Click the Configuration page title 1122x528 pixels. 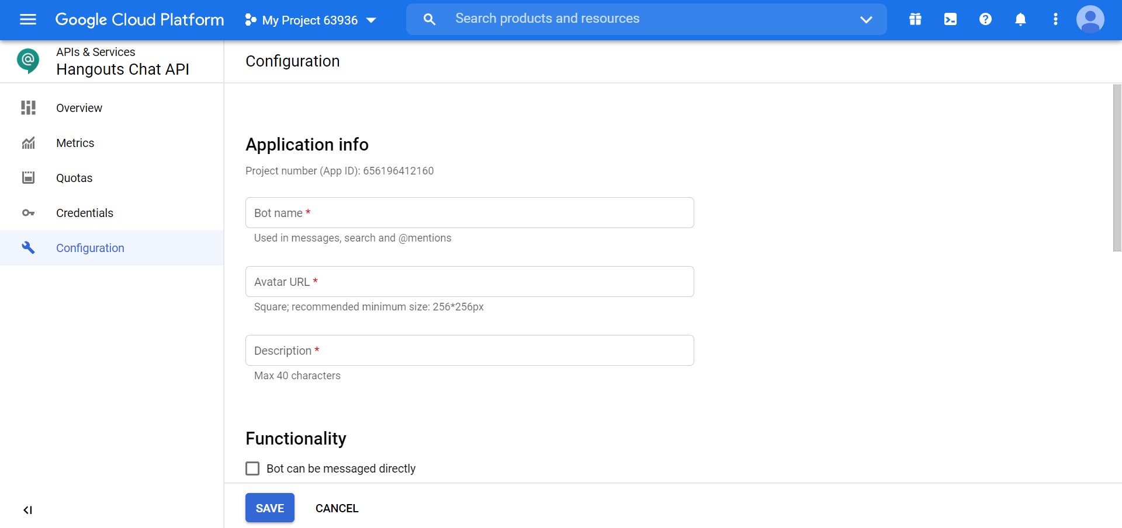click(292, 61)
